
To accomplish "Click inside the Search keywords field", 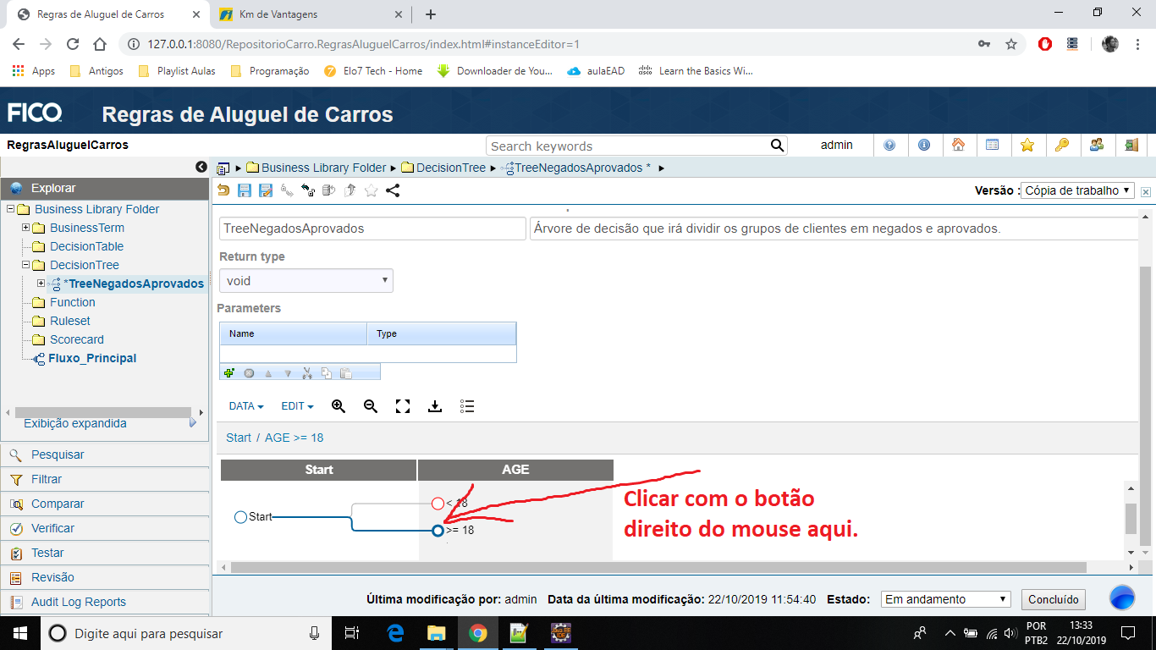I will (x=626, y=145).
